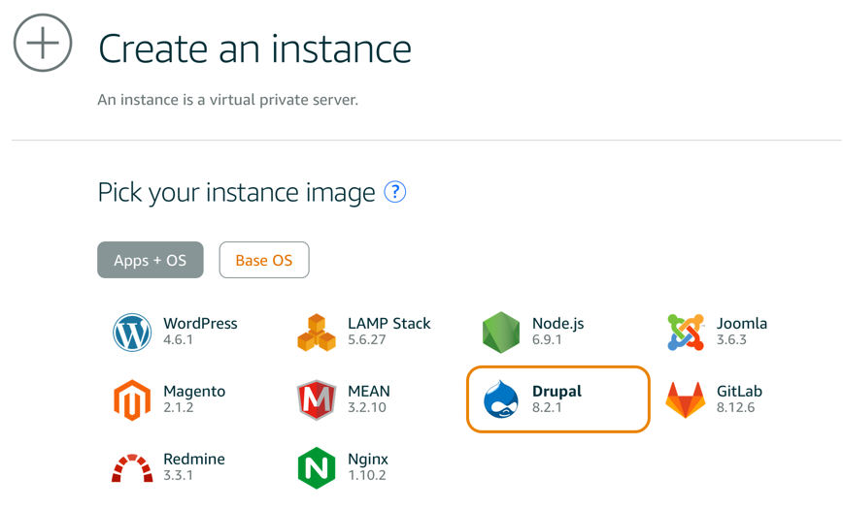Click MEAN version 3.2.10
Image resolution: width=843 pixels, height=509 pixels.
(x=367, y=407)
